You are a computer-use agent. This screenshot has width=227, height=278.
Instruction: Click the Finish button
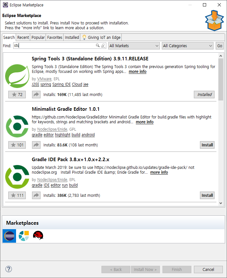pos(177,269)
